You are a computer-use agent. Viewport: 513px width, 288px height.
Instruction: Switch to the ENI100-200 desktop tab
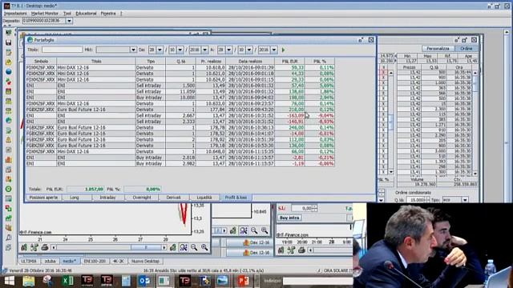[x=95, y=262]
